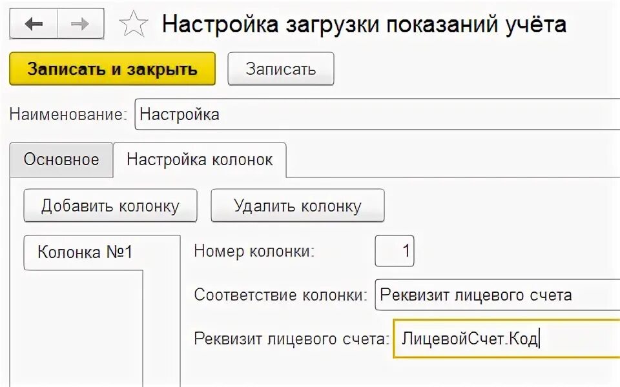Add form to favorites via star icon
620x387 pixels.
(x=133, y=24)
